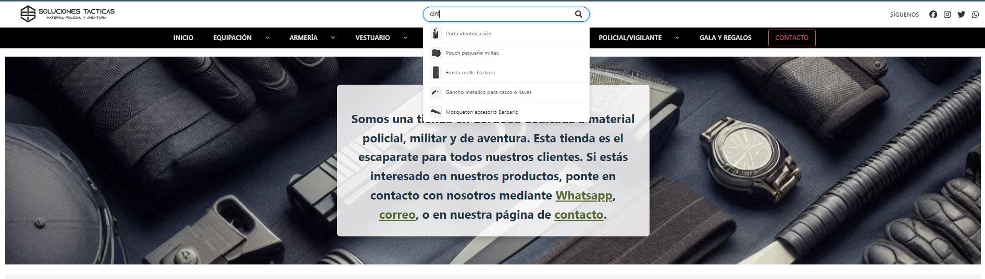
Task: Select Gancho metalico para casco o llaves
Action: pos(506,92)
